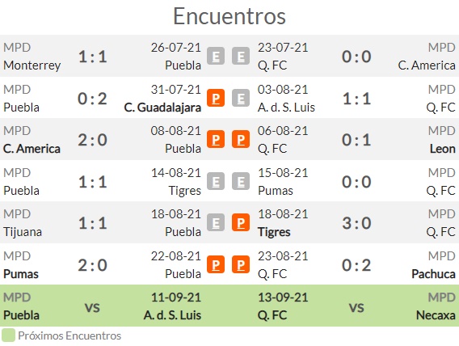This screenshot has width=459, height=346.
Task: Click the gray E badge for Puebla vs Tigres
Action: [216, 181]
